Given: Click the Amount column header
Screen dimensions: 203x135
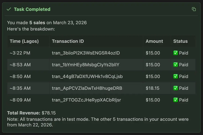Looking at the screenshot, I should point(154,41).
